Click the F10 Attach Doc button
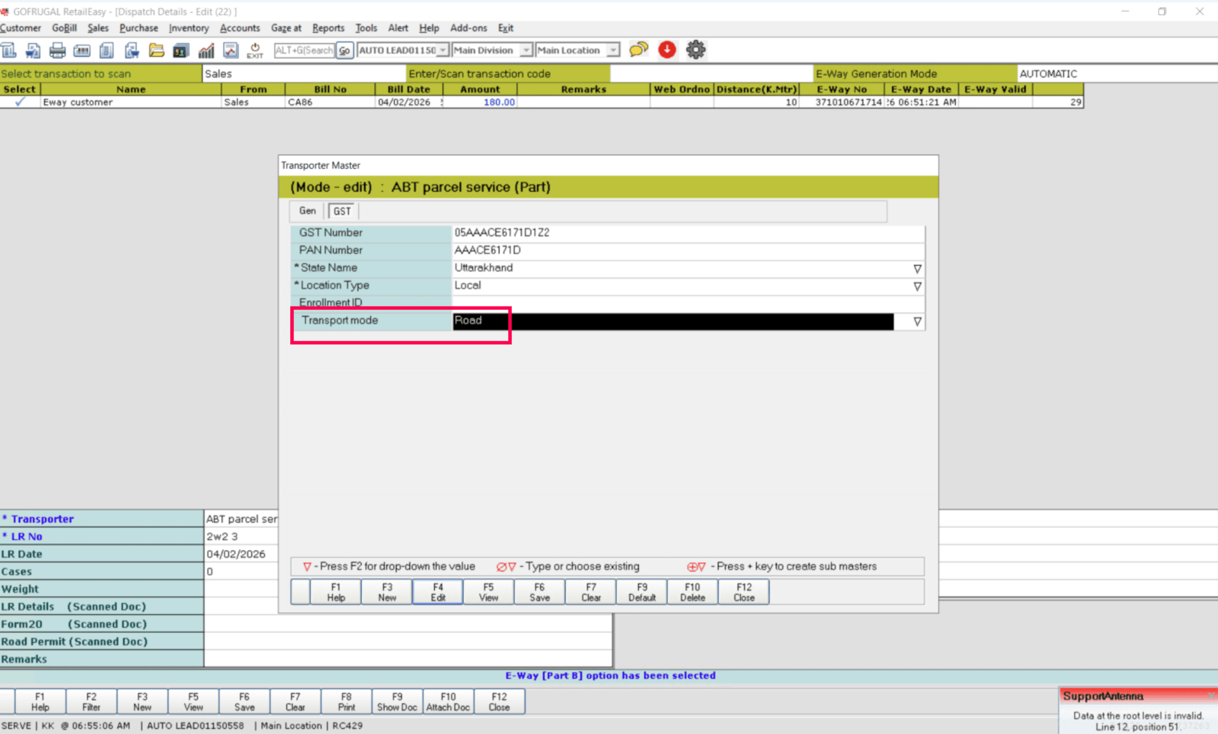Screen dimensions: 1218x734 click(448, 701)
